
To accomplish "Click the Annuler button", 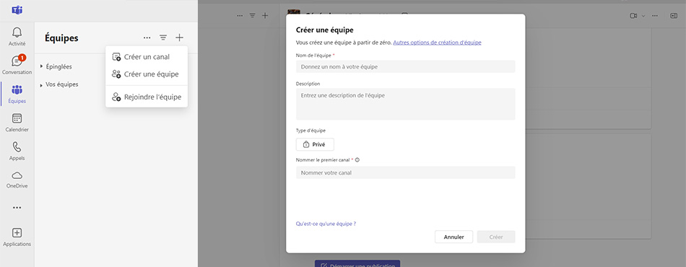I will click(x=453, y=237).
